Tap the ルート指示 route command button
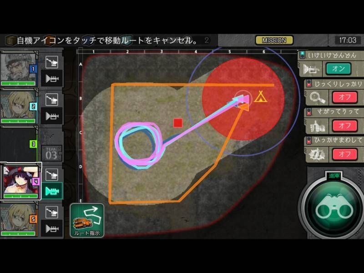The height and width of the screenshot is (273, 364). tap(87, 220)
